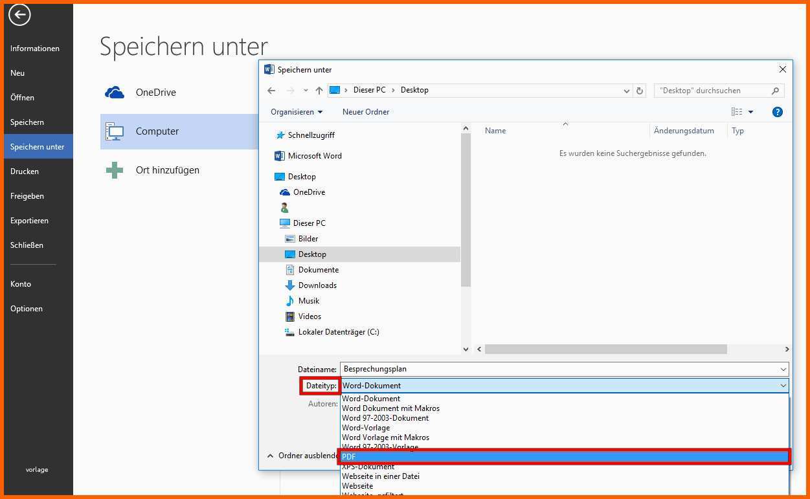
Task: Collapse folders with Ordner ausblenden
Action: pyautogui.click(x=303, y=456)
